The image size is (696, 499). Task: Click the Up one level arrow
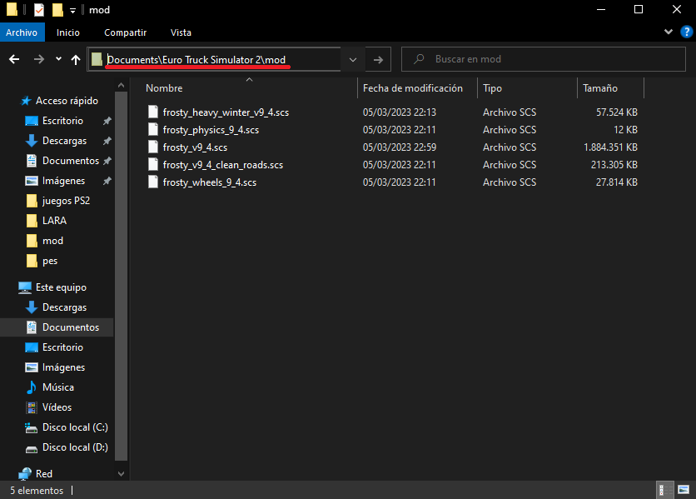pos(76,59)
